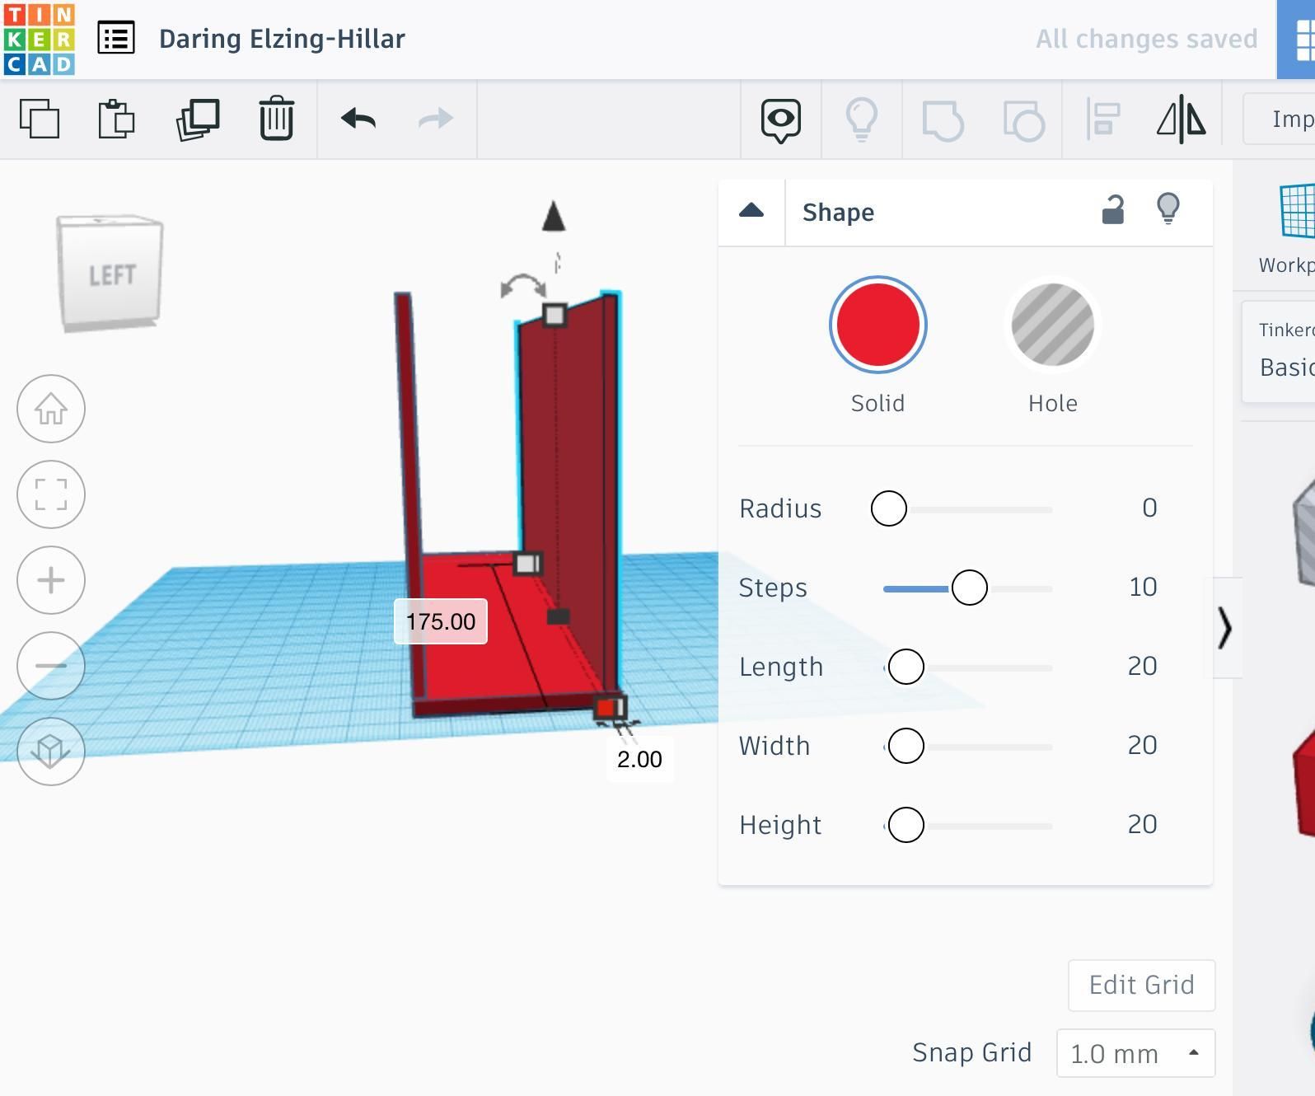The width and height of the screenshot is (1315, 1096).
Task: Click the Steps value 10
Action: pyautogui.click(x=1143, y=587)
